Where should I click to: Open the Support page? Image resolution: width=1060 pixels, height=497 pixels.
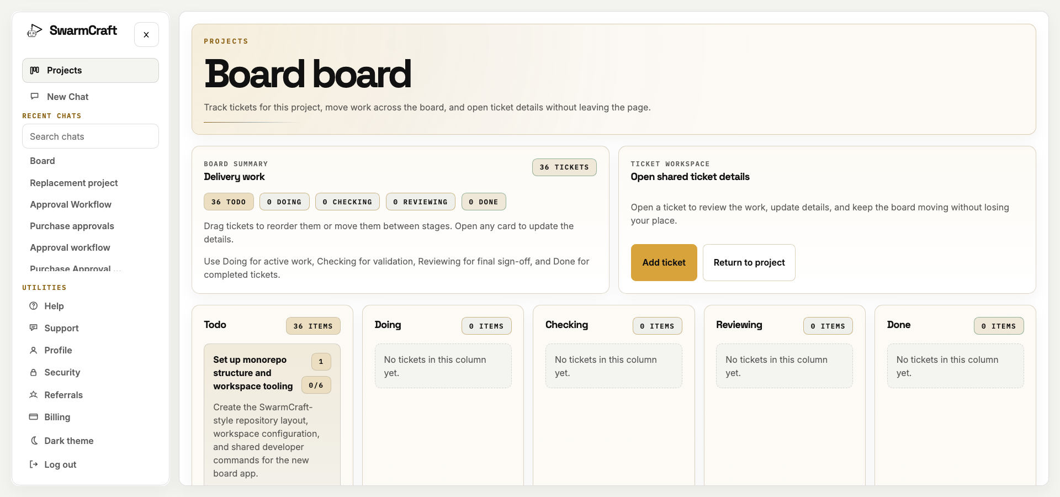point(91,328)
